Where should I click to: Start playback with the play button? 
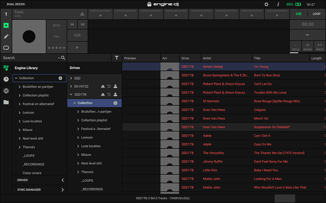click(77, 48)
